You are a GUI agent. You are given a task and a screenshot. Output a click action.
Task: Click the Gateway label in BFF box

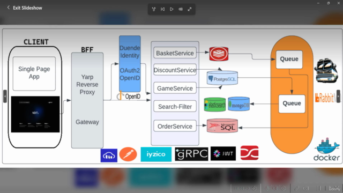click(x=87, y=122)
